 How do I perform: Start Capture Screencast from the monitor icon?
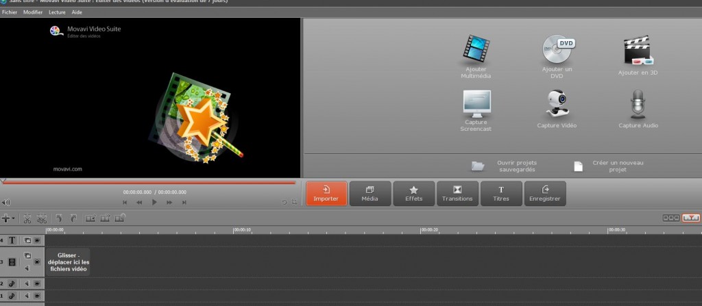[476, 103]
